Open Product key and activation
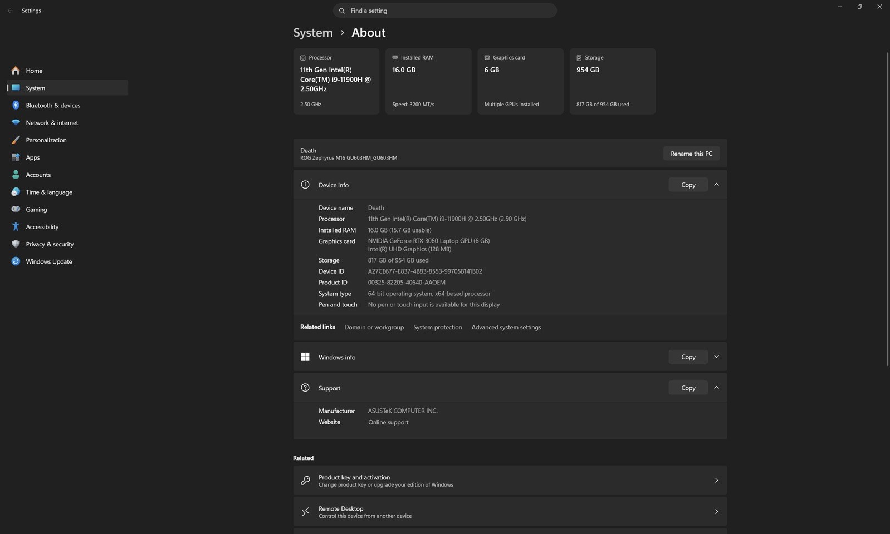Viewport: 890px width, 534px height. coord(510,481)
